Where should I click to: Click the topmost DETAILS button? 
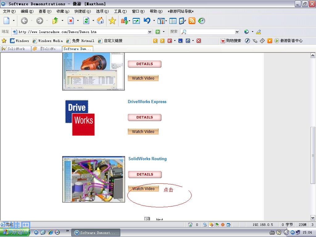(144, 64)
